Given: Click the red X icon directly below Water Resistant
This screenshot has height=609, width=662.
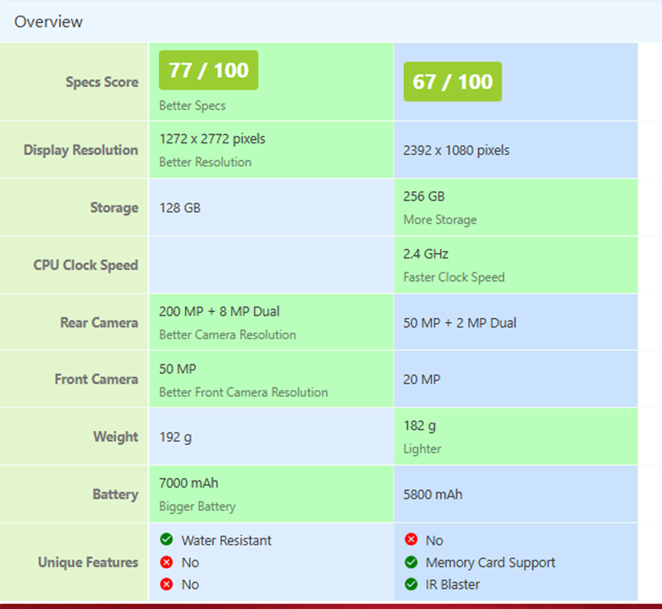Looking at the screenshot, I should tap(166, 562).
